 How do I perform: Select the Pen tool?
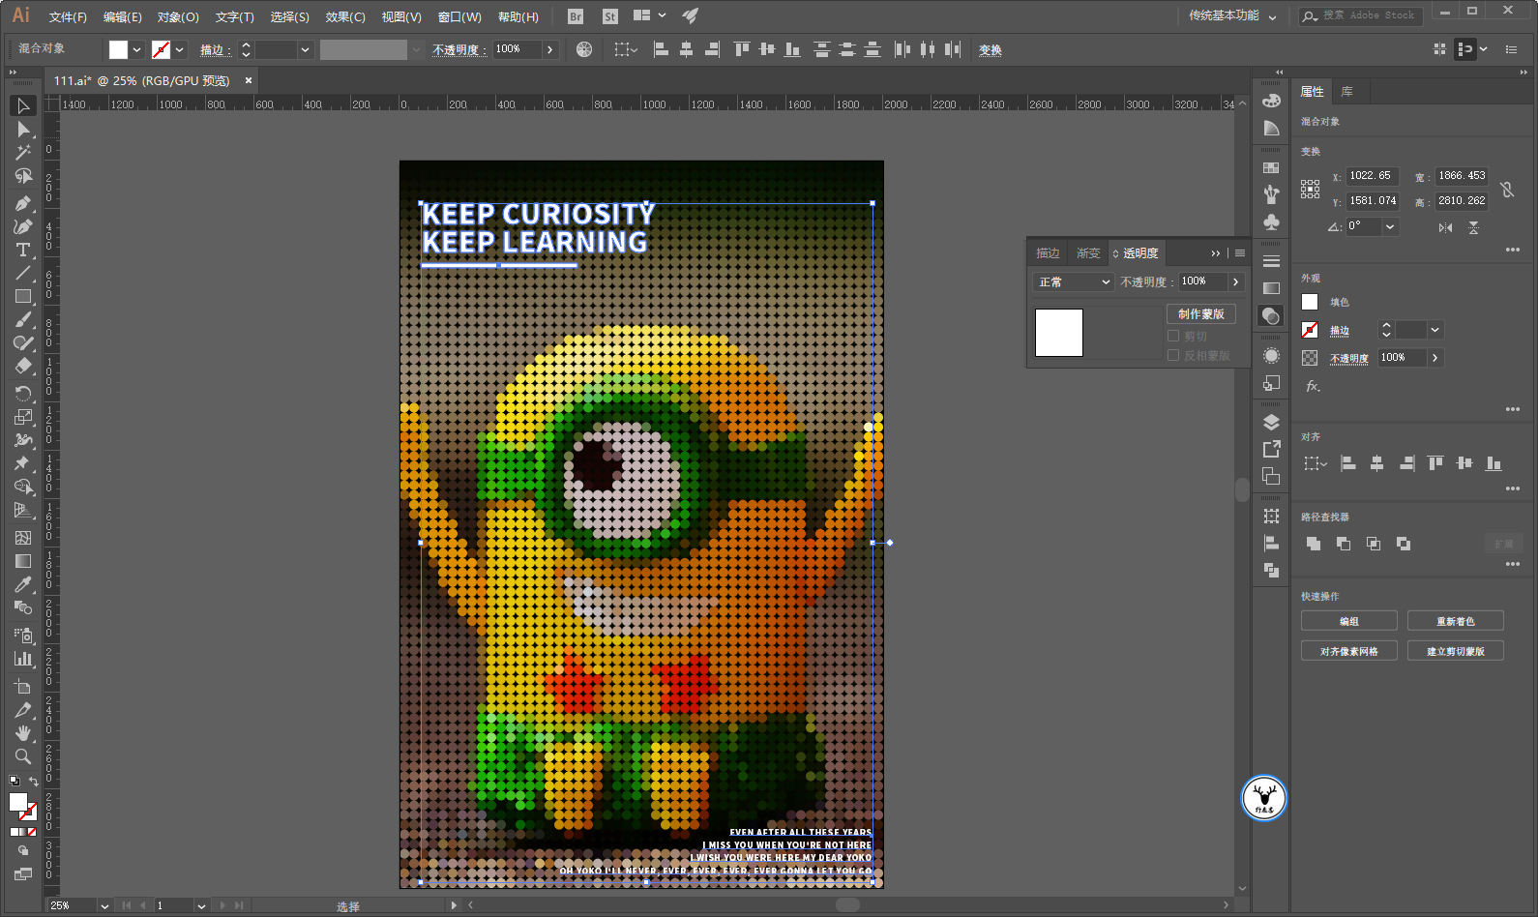23,203
